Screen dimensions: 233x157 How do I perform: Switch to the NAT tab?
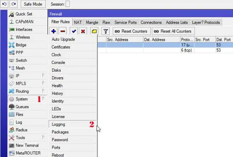[78, 22]
